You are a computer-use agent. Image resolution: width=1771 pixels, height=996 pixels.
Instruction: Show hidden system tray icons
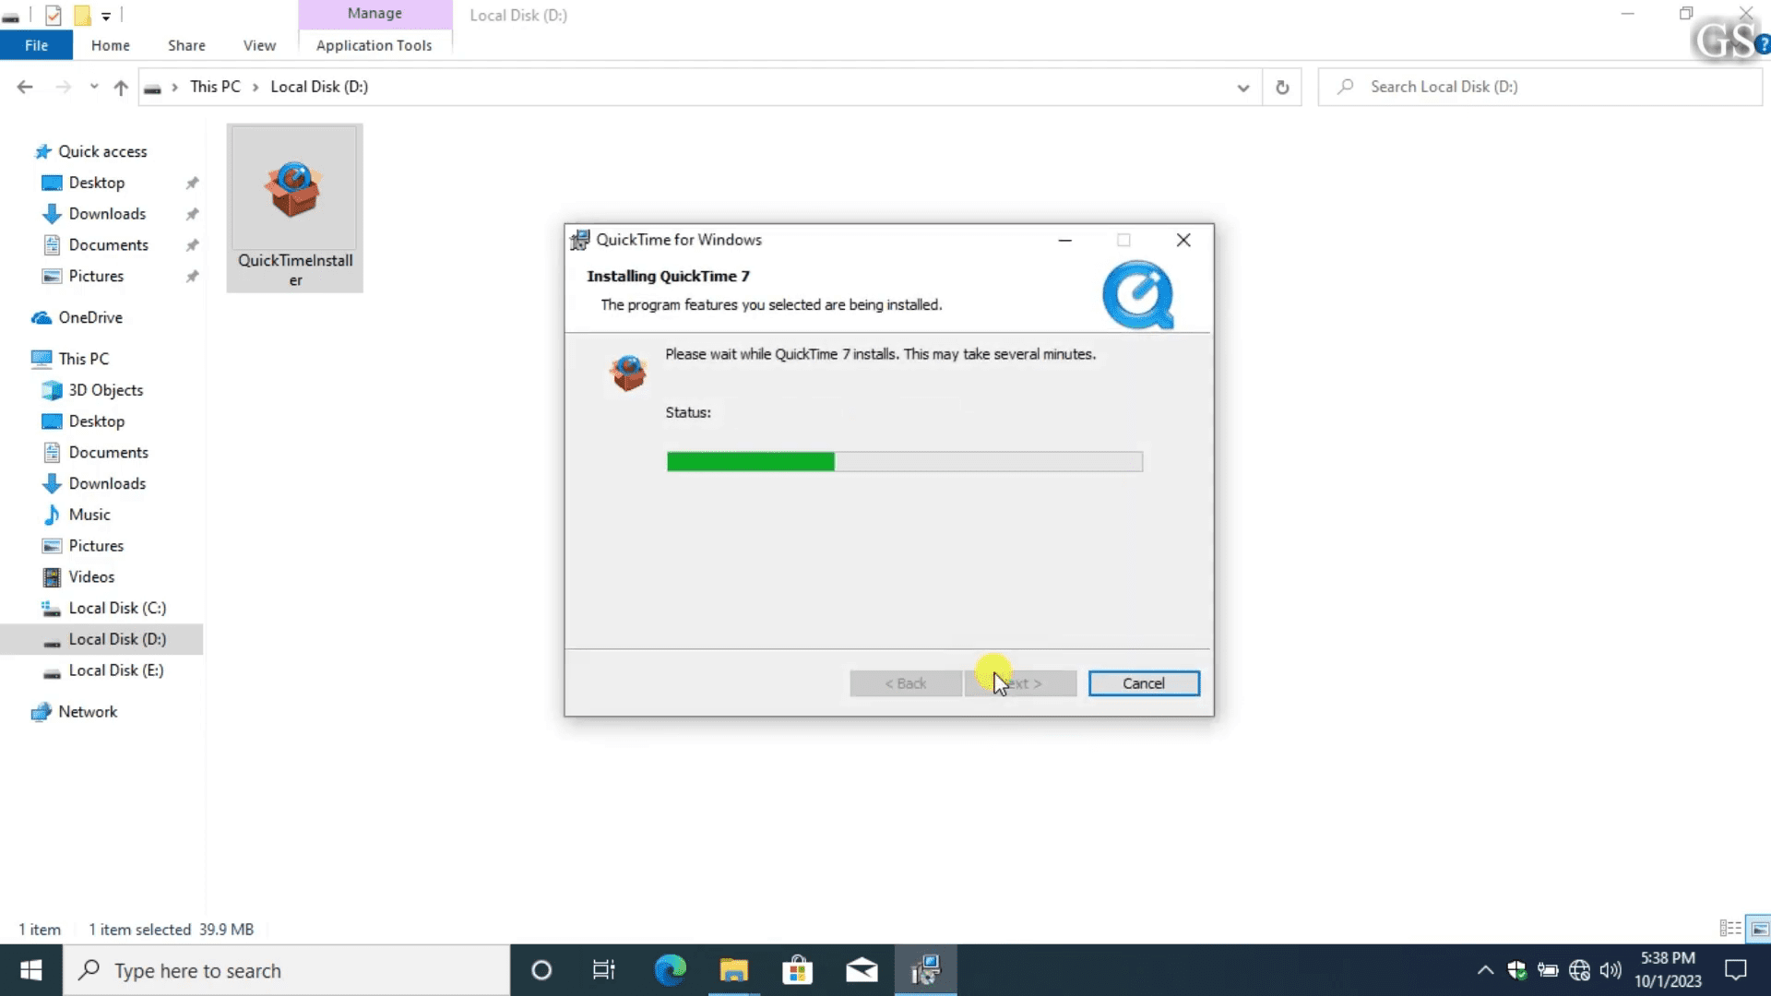pyautogui.click(x=1485, y=970)
